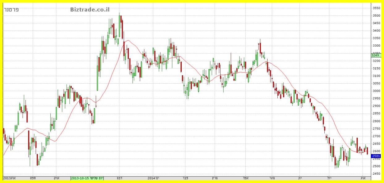Click the 3550 value atop the price axis
Image resolution: width=384 pixels, height=183 pixels.
(376, 8)
